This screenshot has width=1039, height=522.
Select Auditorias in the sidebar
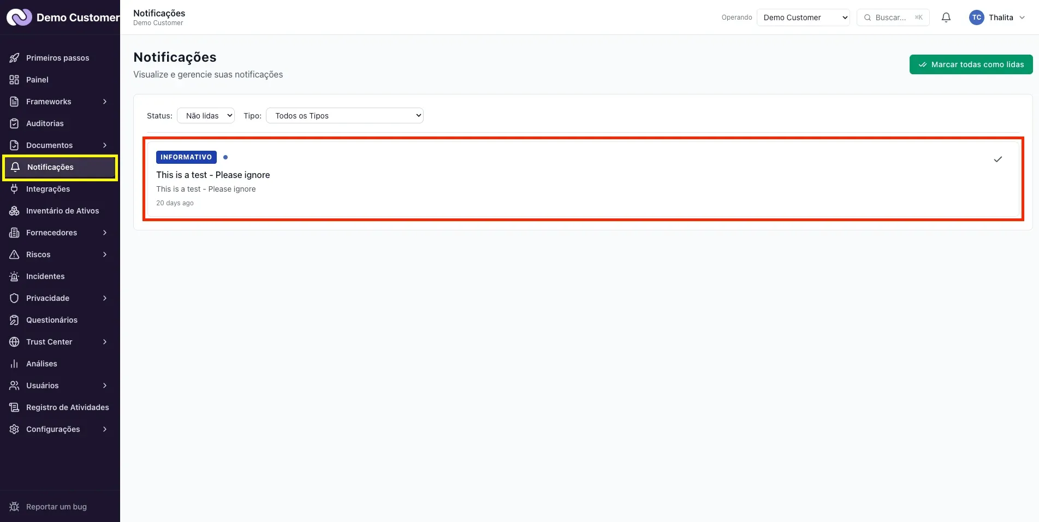[x=45, y=123]
